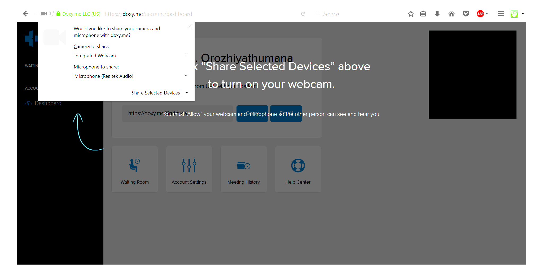Screen dimensions: 543x272
Task: Open the Waiting Room tile
Action: point(135,169)
